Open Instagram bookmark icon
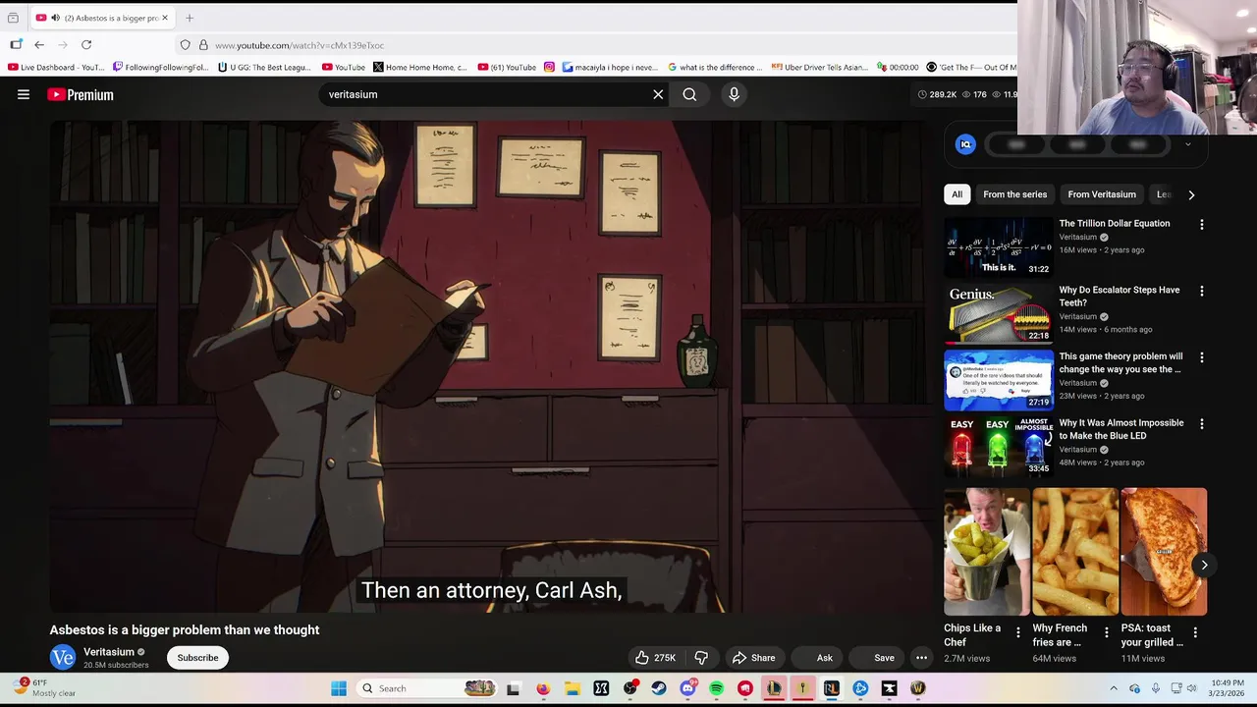The width and height of the screenshot is (1257, 707). pos(549,68)
